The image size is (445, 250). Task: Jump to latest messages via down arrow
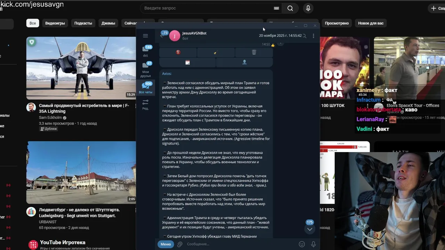coord(309,229)
